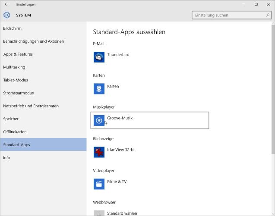
Task: Go to the Speicher section
Action: click(43, 119)
